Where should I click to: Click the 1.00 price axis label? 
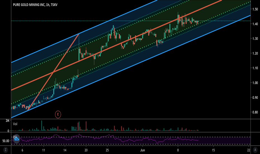[255, 83]
